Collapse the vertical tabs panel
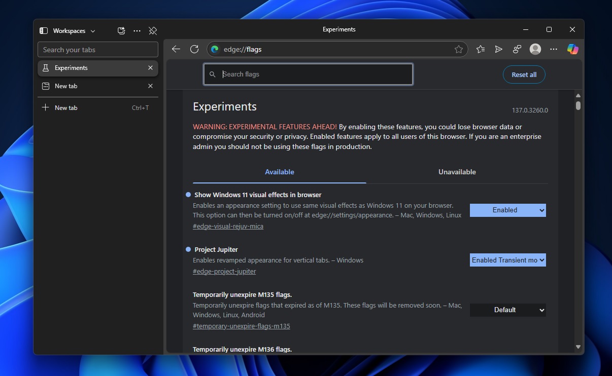 [43, 30]
